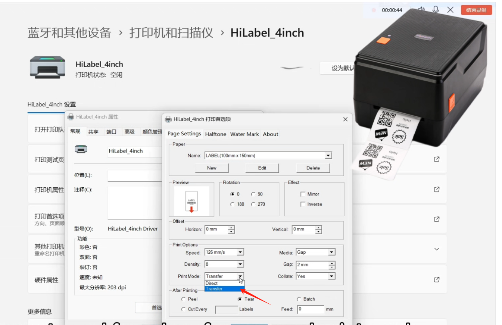Enable the Mirror effect checkbox
Screen dimensions: 502x325
coord(303,194)
